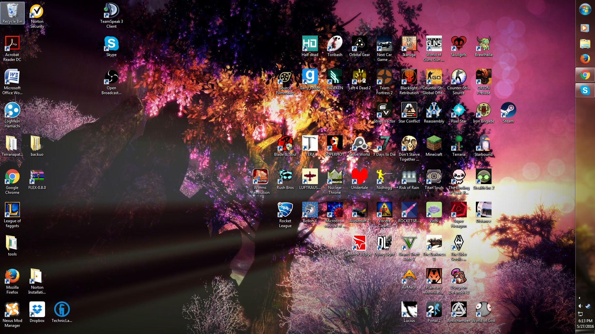Switch to Chrome on the taskbar
This screenshot has height=334, width=595.
click(x=585, y=75)
